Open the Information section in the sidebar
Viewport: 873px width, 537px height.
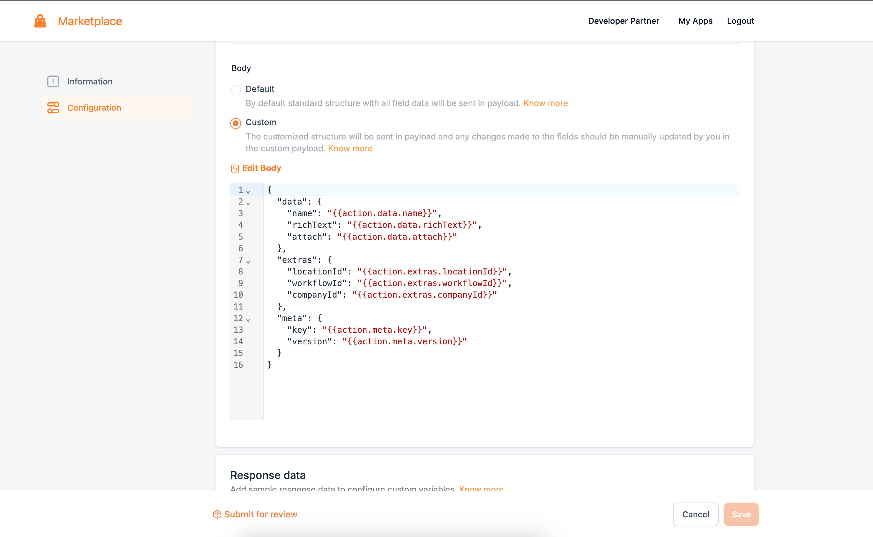pyautogui.click(x=117, y=81)
